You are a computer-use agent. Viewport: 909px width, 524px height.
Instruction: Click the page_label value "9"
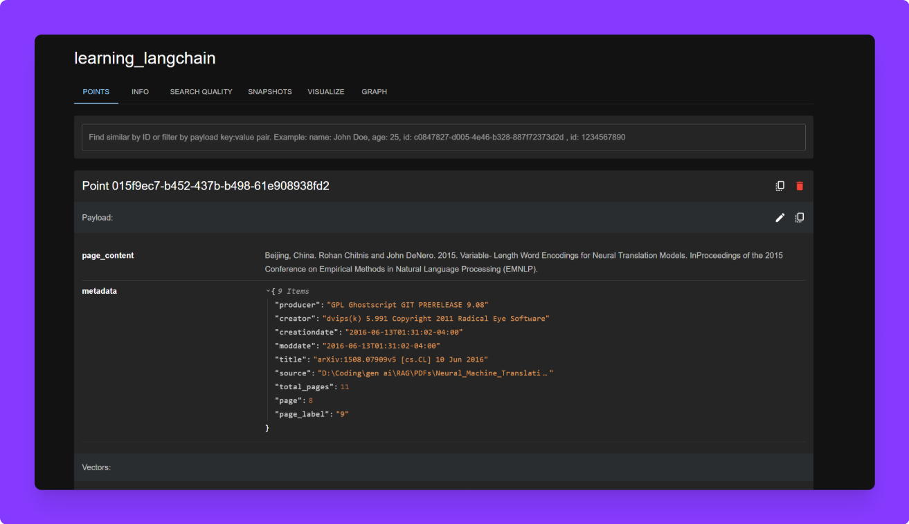(342, 414)
